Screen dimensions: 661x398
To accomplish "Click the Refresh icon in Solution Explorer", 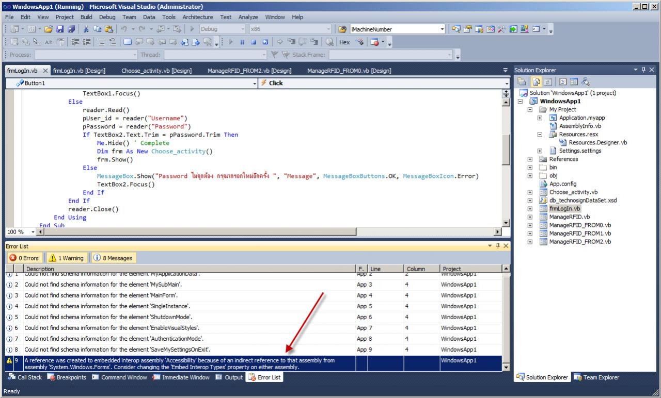I will (x=548, y=81).
